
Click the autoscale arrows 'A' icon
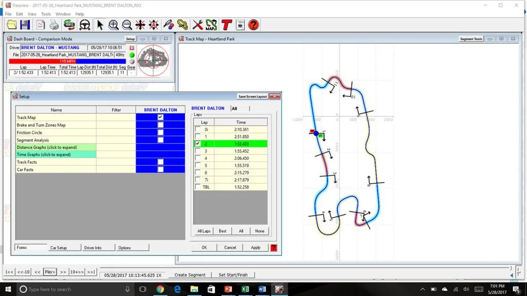click(x=153, y=25)
